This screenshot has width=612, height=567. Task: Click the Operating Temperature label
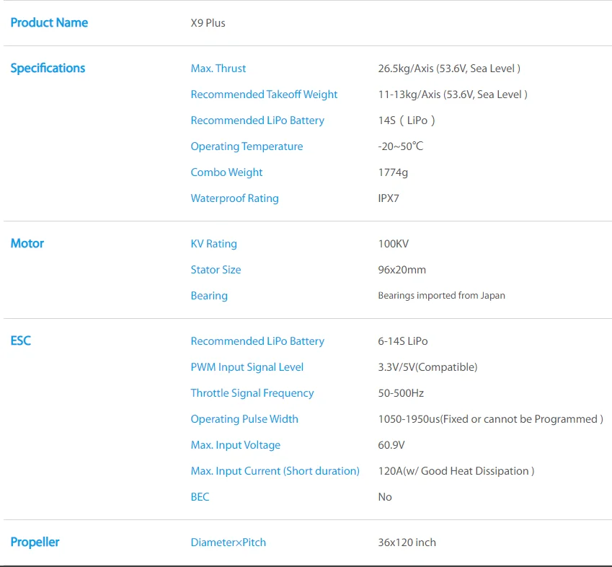click(247, 146)
